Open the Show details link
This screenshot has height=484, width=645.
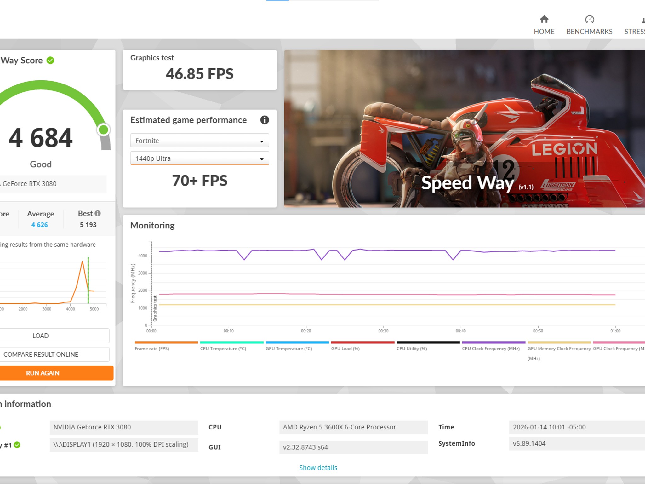point(318,468)
